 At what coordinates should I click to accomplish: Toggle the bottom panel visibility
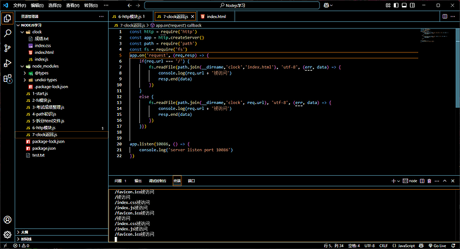coord(404,5)
